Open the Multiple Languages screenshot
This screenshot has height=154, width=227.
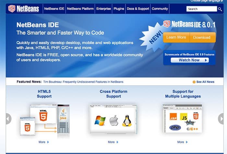click(x=182, y=118)
